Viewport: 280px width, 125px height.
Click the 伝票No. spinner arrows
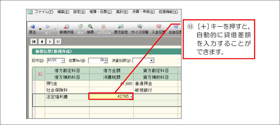click(x=106, y=61)
